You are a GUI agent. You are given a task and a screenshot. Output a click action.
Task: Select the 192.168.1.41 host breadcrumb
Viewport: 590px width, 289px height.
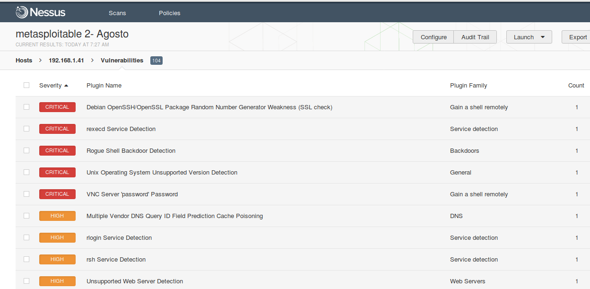(67, 60)
